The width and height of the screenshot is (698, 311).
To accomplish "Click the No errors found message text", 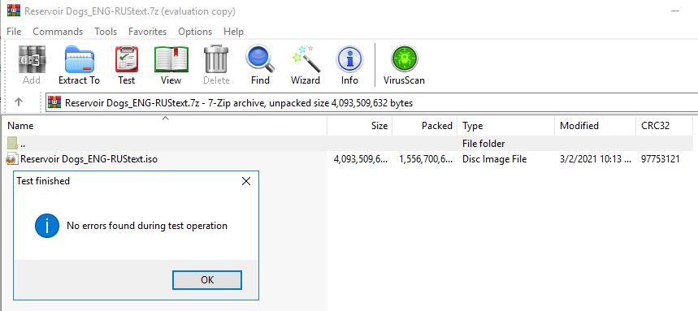I will tap(147, 226).
